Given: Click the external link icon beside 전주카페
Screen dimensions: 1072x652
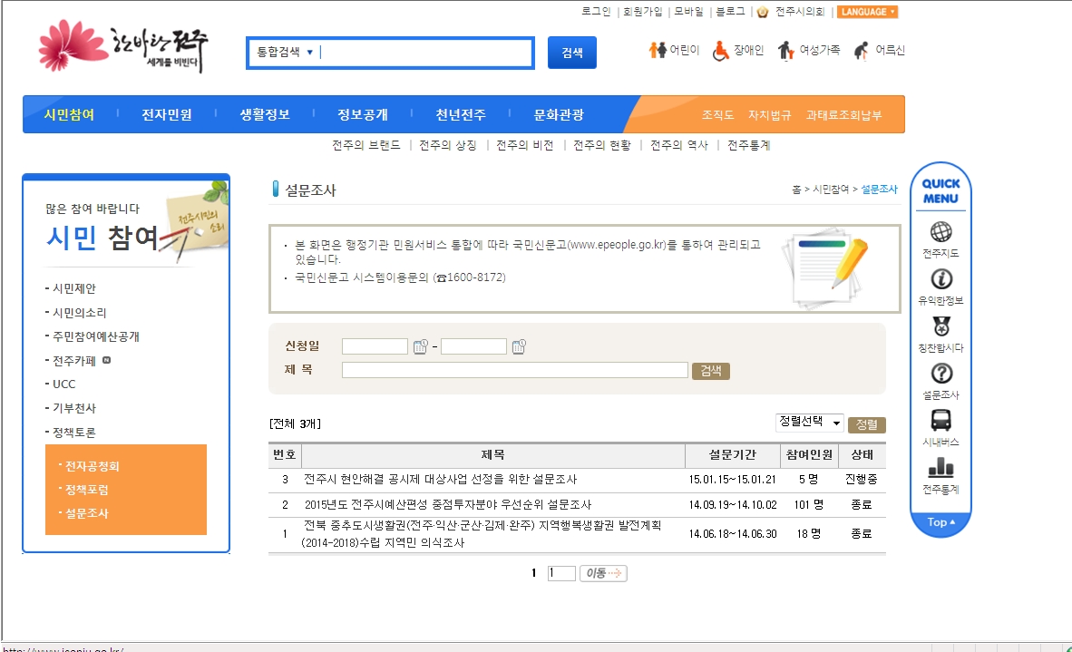Looking at the screenshot, I should (107, 359).
